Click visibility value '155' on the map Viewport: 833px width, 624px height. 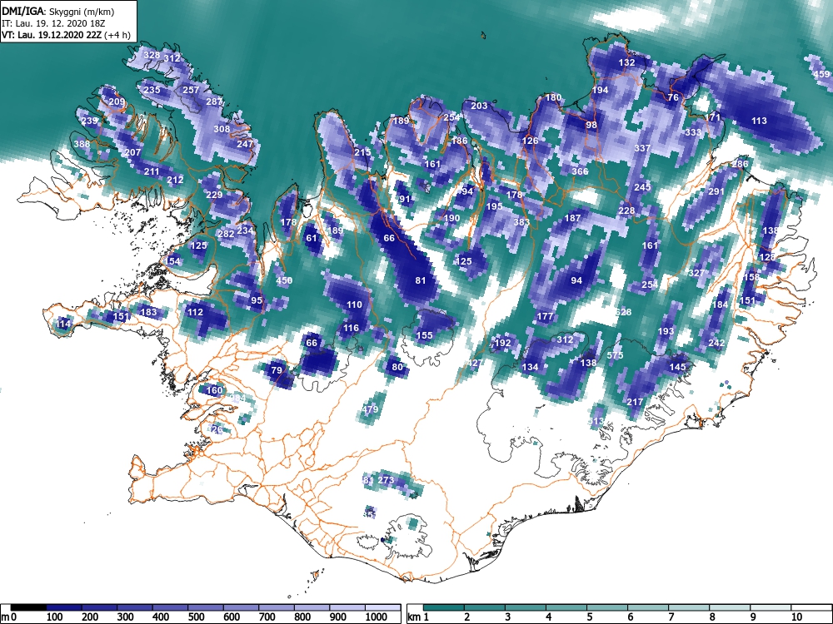(425, 335)
